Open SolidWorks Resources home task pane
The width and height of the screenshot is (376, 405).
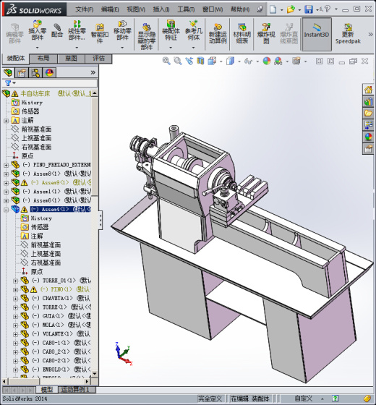(x=368, y=90)
